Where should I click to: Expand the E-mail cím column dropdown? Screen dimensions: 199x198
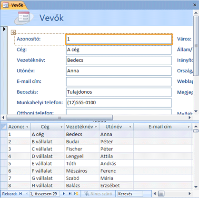189,127
